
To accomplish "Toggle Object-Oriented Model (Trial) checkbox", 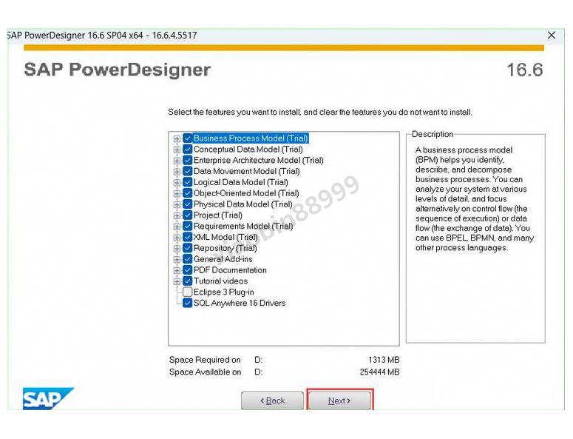I will click(188, 193).
